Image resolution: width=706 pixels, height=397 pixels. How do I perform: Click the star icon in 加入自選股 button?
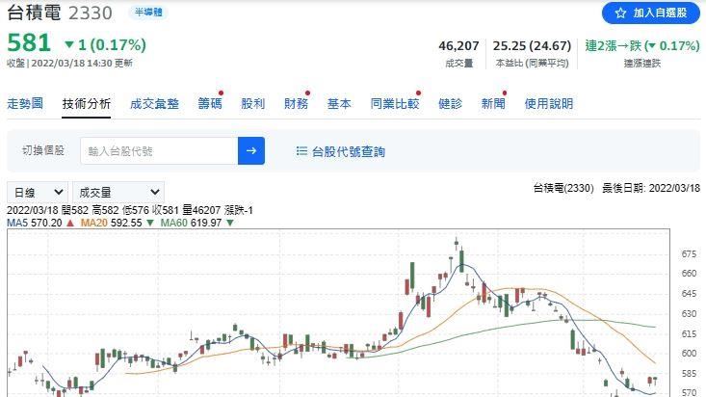click(x=621, y=13)
